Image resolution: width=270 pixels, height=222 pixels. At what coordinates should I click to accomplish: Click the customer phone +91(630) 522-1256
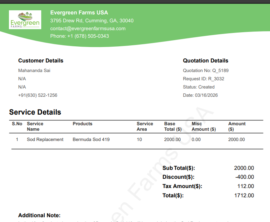[x=37, y=95]
